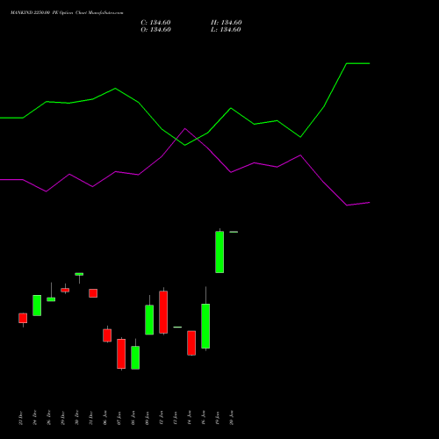Click the red candle above 22 Dec
Screen dimensions: 439x439
point(23,318)
